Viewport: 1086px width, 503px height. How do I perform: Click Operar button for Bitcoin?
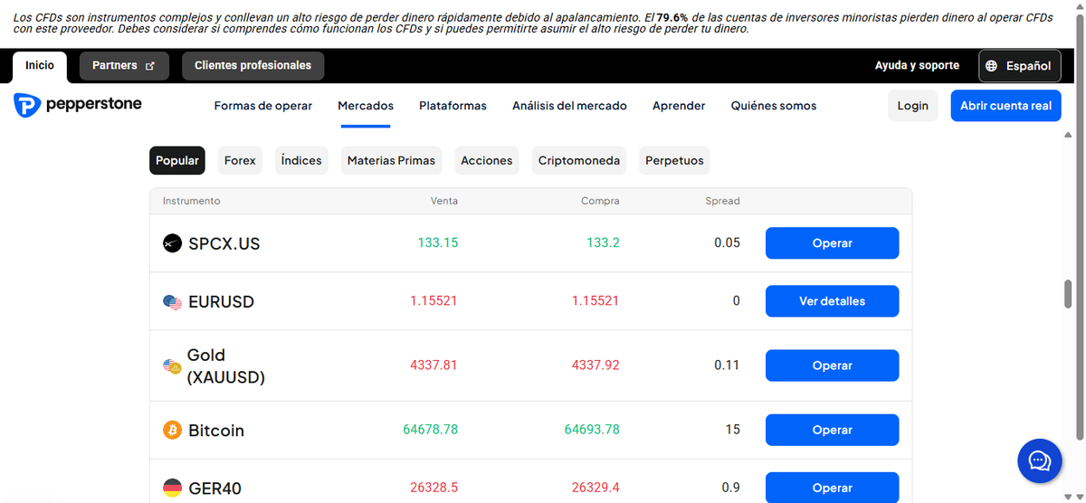pos(832,430)
